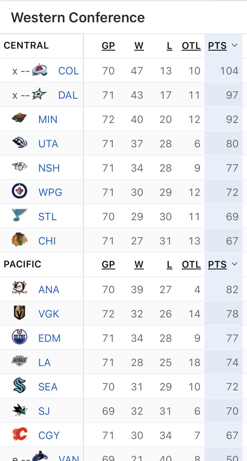The height and width of the screenshot is (461, 247).
Task: Tap the St. Louis Blues logo
Action: [19, 216]
